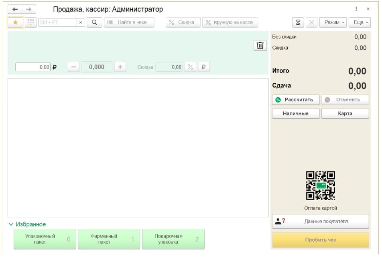Viewport: 382px width, 258px height.
Task: Switch discount to percent mode
Action: pyautogui.click(x=191, y=67)
